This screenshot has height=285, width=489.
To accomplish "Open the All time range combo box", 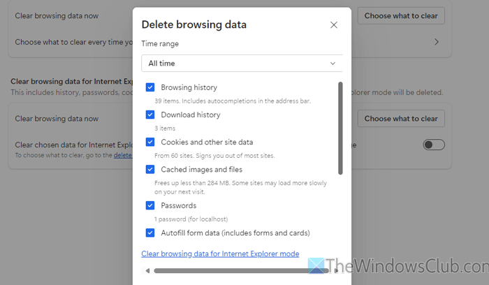I will point(241,64).
